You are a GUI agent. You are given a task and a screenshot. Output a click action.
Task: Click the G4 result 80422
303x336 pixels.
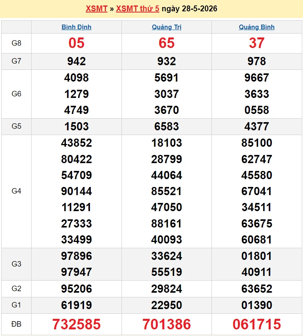(x=76, y=159)
